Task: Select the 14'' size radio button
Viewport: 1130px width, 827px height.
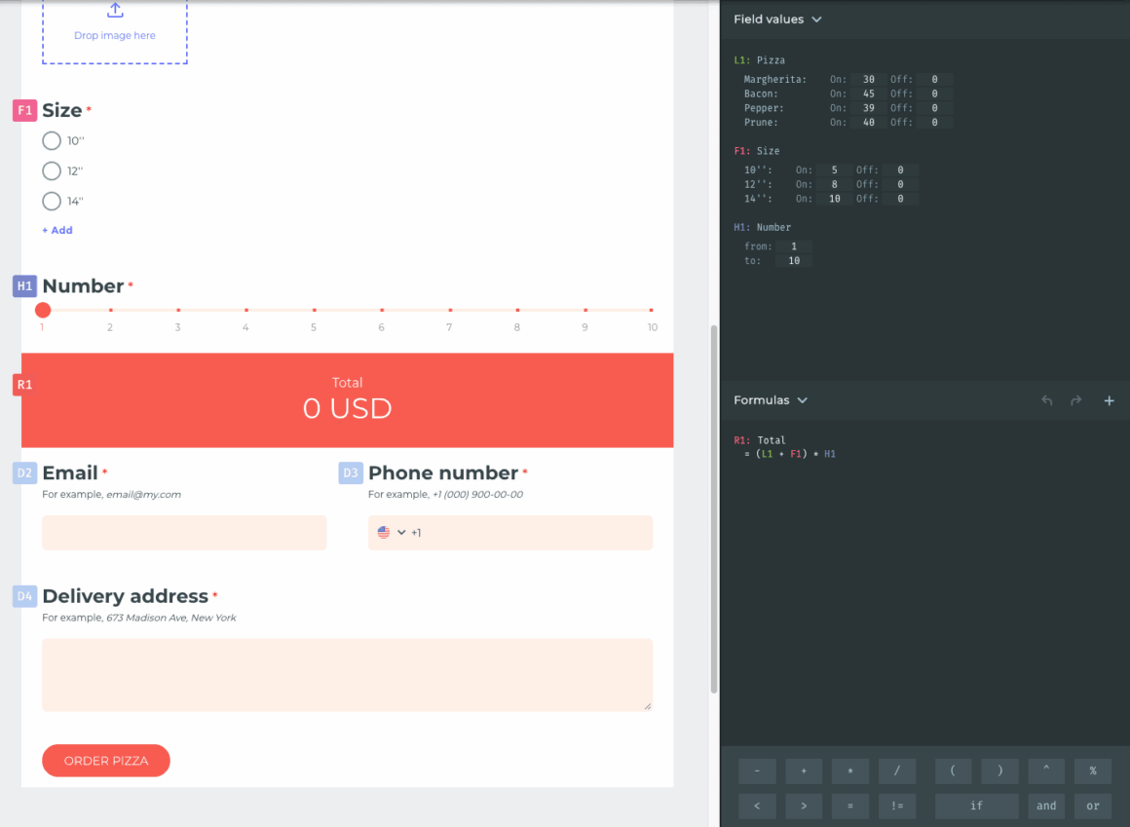Action: [x=52, y=202]
